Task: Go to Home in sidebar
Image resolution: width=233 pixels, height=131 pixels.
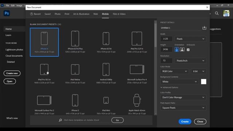Action: pos(14,29)
